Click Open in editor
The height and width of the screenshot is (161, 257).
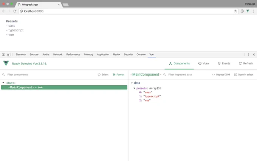point(243,75)
